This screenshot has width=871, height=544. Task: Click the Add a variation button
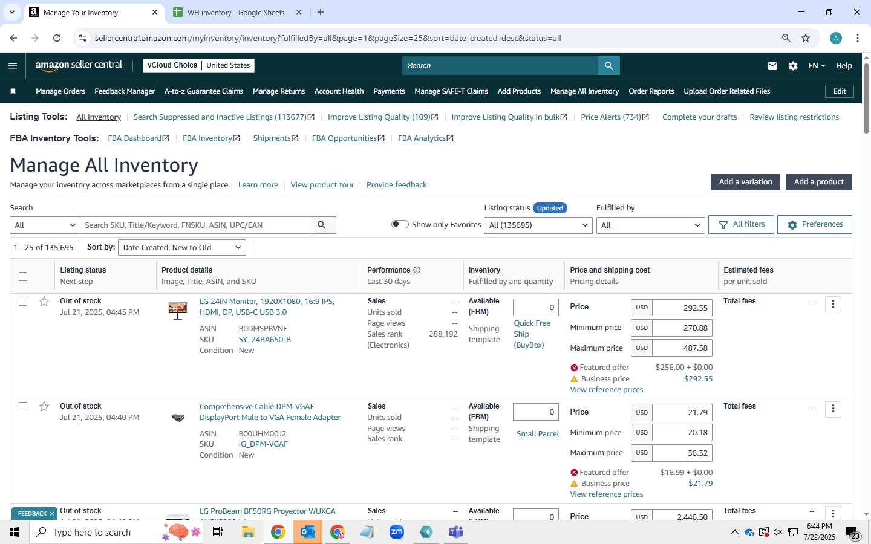point(745,182)
